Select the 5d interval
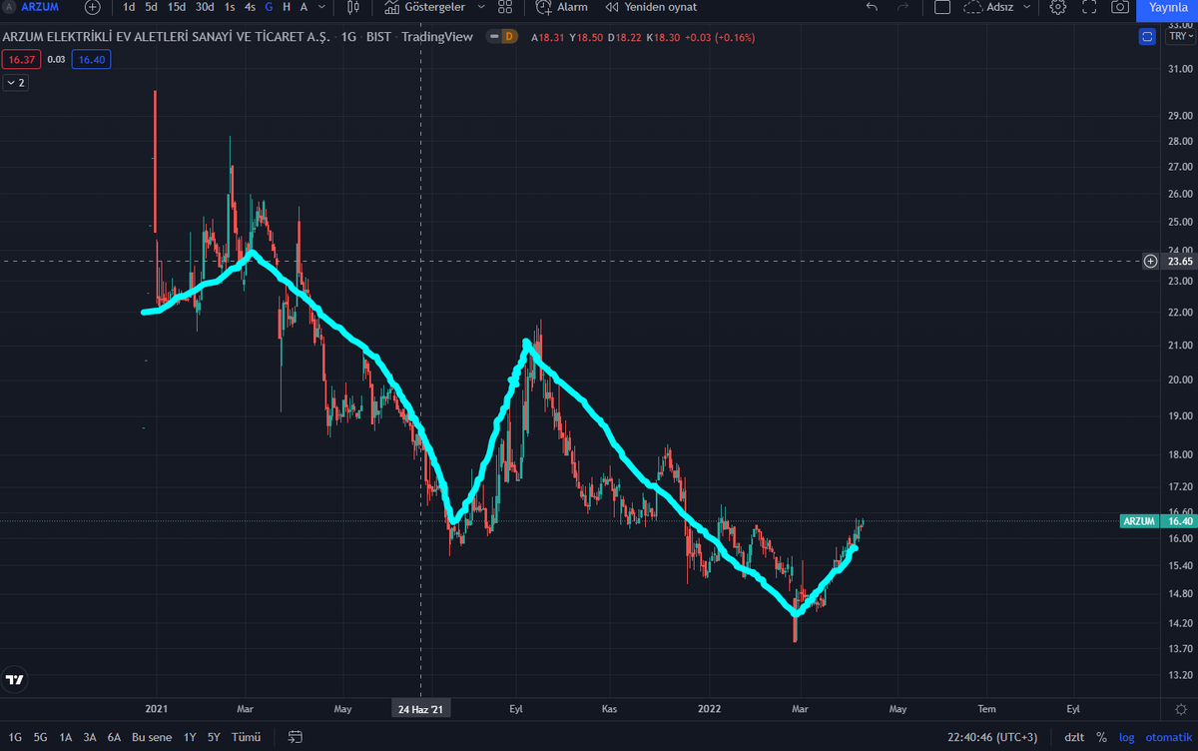The image size is (1198, 751). [x=151, y=7]
